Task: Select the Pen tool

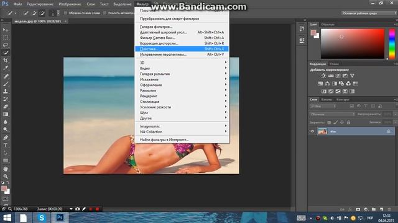Action: pyautogui.click(x=6, y=138)
